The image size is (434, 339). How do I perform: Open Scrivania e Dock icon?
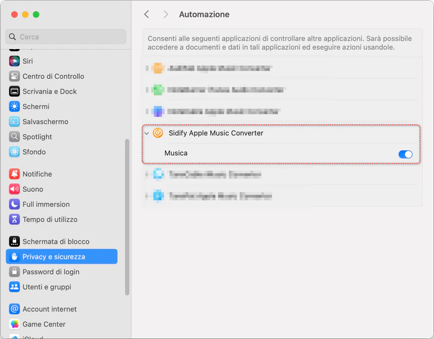14,91
